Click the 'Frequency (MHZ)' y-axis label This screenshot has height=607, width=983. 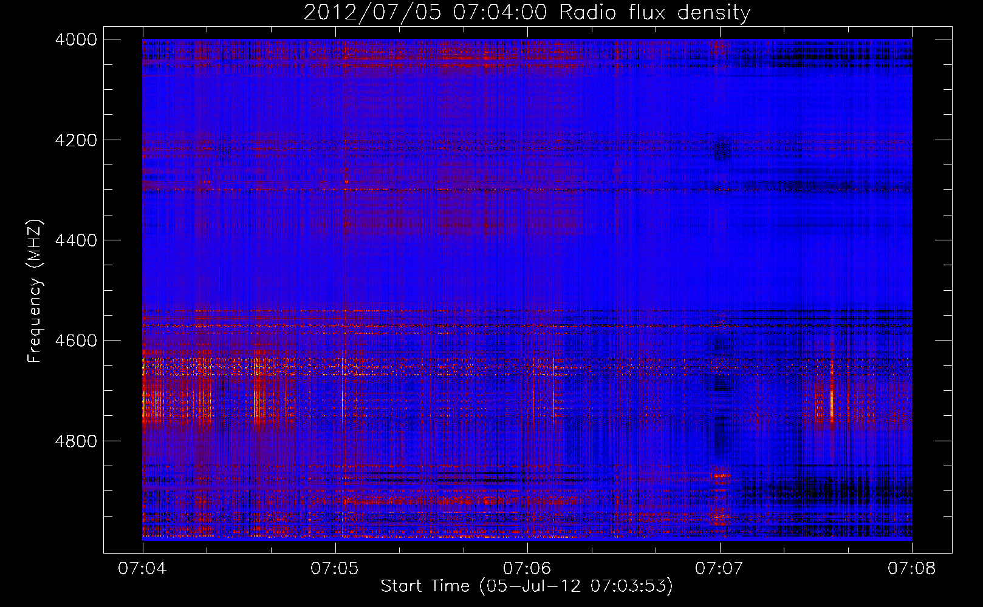pos(35,291)
